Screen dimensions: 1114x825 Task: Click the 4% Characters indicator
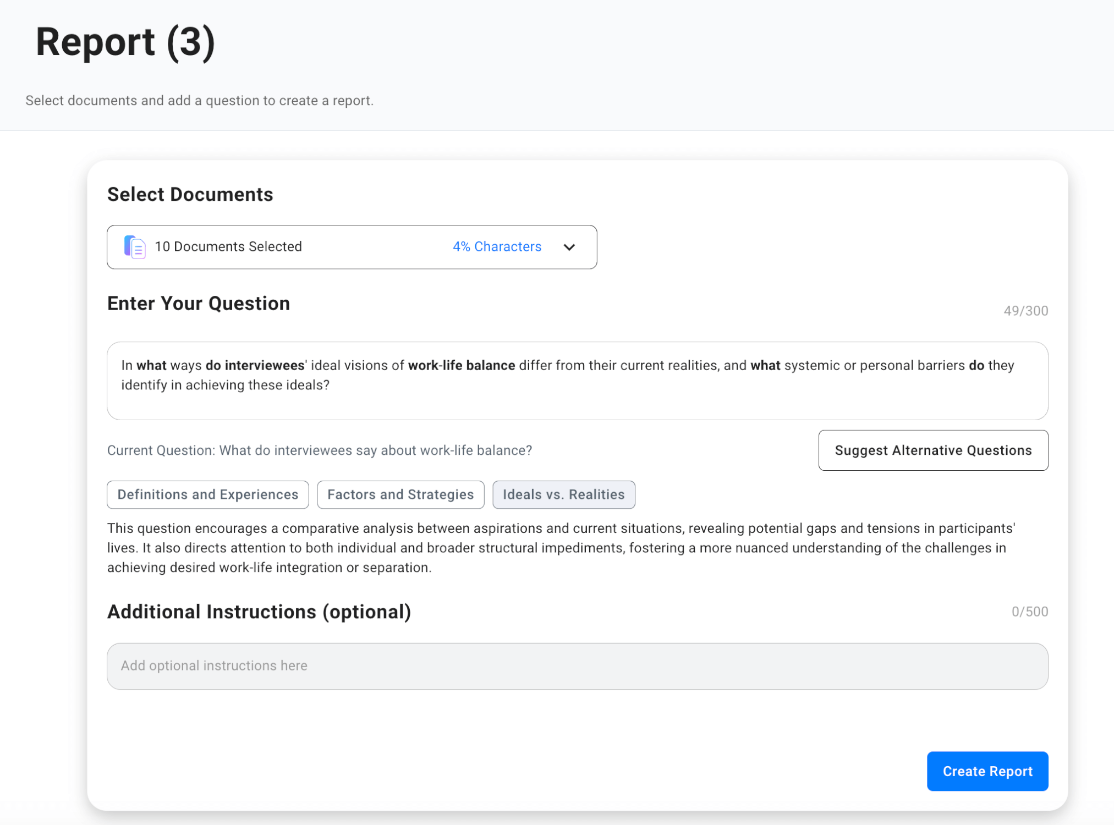pos(497,247)
